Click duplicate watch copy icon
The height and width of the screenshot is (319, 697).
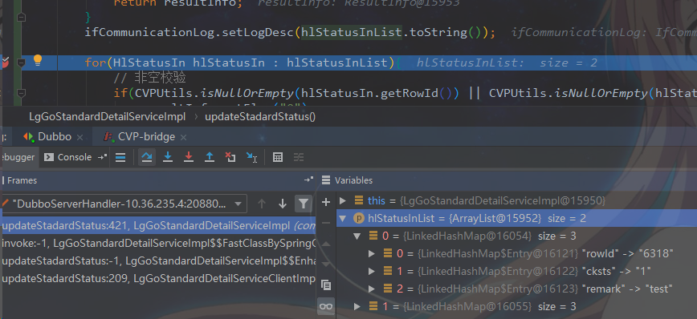(x=326, y=285)
